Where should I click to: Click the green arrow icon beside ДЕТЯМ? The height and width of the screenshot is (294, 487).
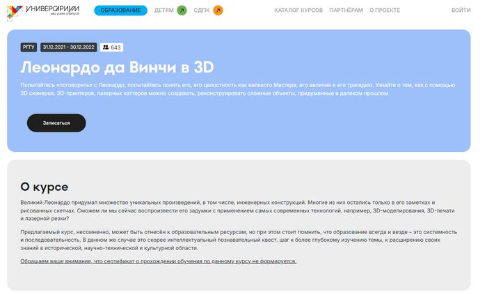(182, 10)
